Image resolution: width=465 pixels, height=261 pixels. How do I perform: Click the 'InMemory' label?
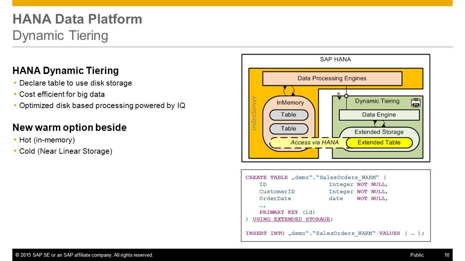coord(290,103)
